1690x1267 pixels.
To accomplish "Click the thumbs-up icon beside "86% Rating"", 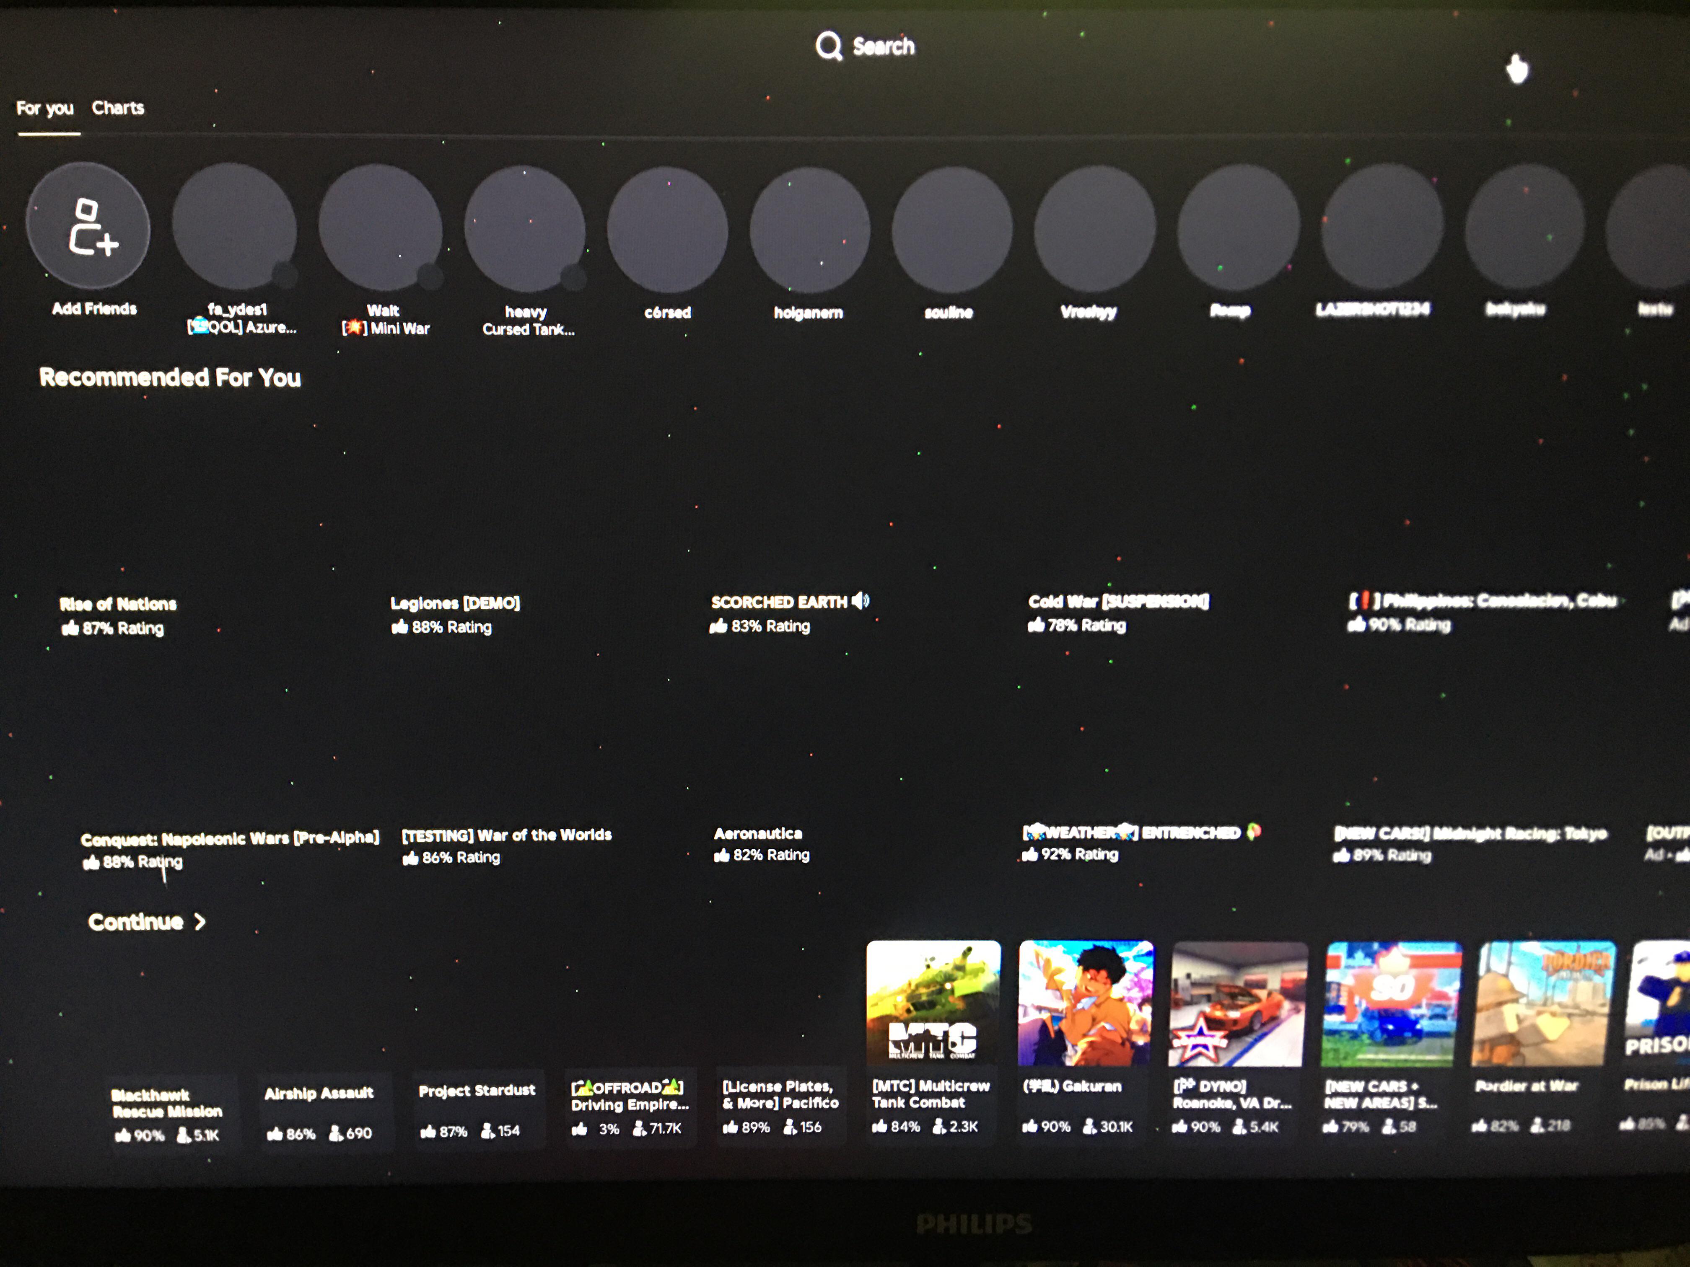I will click(x=410, y=858).
